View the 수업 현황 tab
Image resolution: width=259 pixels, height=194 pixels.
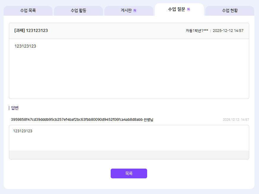230,11
